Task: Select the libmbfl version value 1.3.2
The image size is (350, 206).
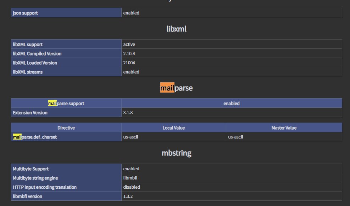Action: pos(128,196)
